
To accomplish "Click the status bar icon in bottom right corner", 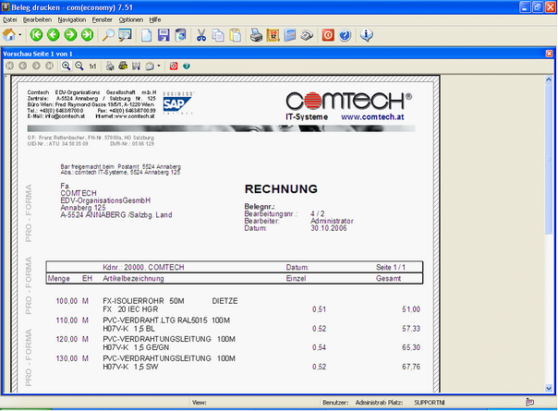I will click(x=529, y=403).
